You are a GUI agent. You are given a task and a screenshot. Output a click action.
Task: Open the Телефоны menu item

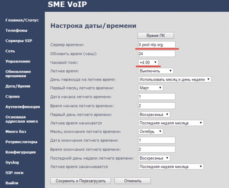click(16, 31)
